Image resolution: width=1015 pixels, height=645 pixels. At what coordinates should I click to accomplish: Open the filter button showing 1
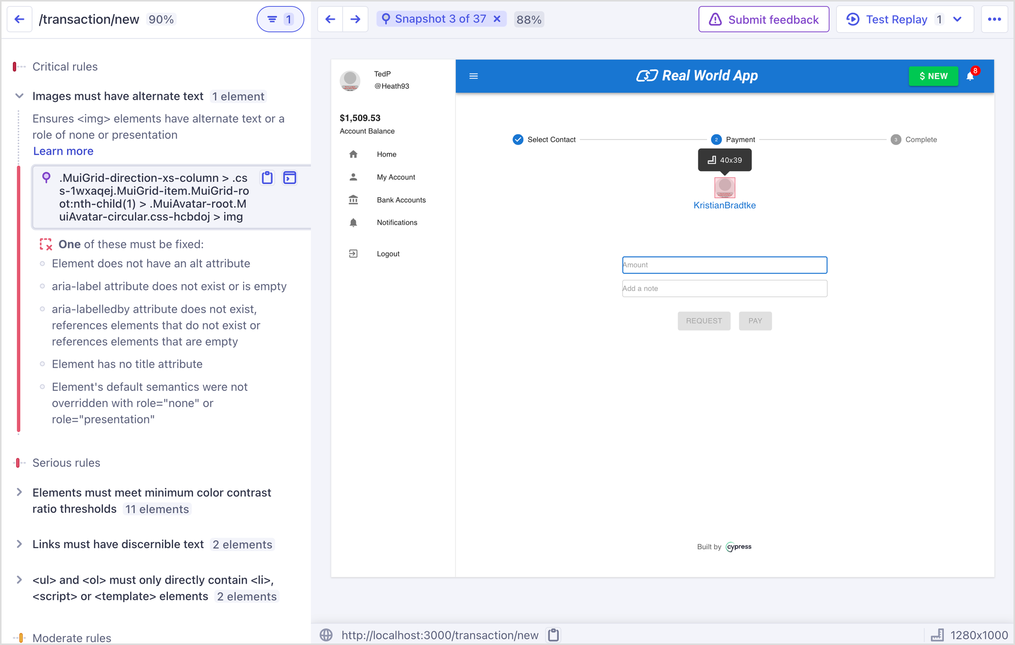click(280, 19)
